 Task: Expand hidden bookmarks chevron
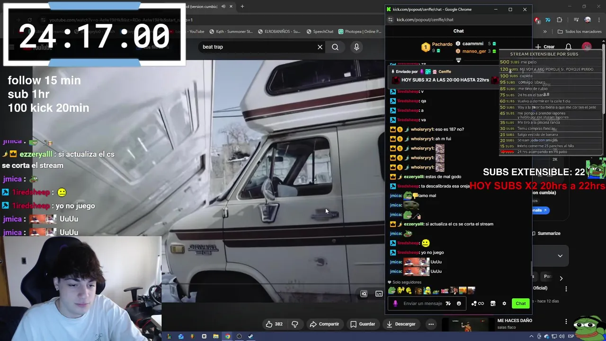[x=545, y=32]
